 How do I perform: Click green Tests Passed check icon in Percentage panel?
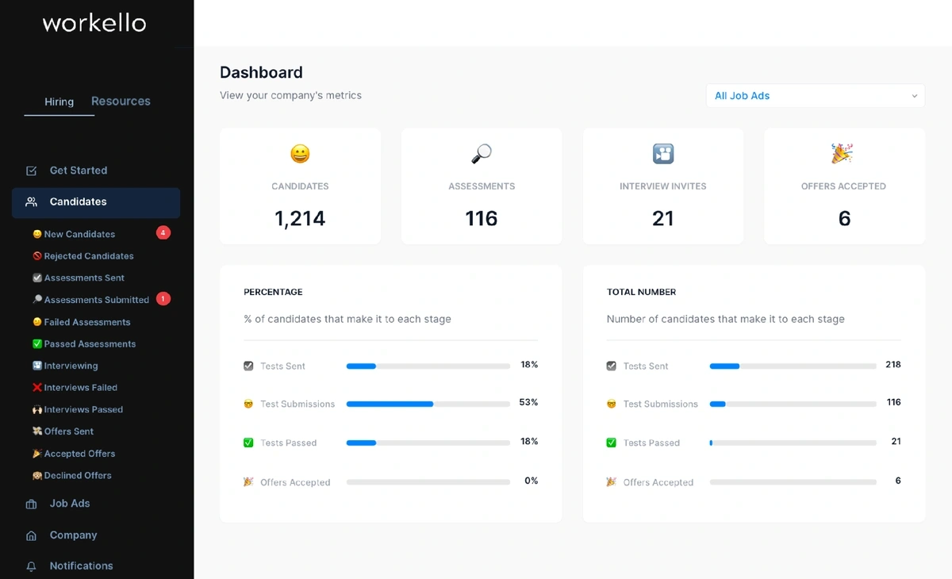click(248, 443)
